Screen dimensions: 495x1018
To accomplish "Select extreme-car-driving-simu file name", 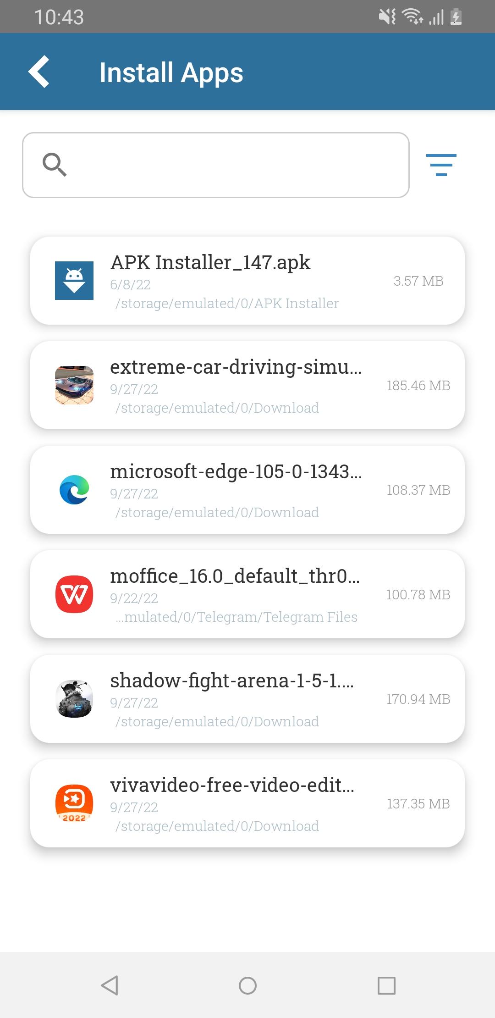I will tap(236, 367).
